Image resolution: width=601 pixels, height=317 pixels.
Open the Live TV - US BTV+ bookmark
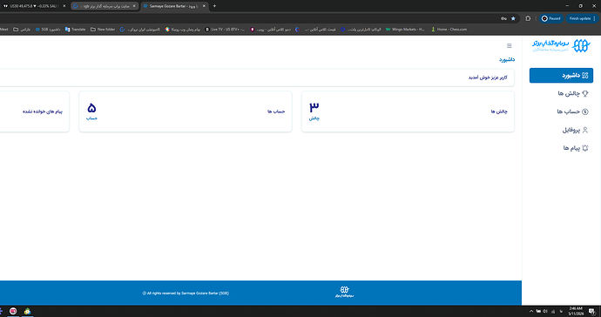pyautogui.click(x=225, y=30)
